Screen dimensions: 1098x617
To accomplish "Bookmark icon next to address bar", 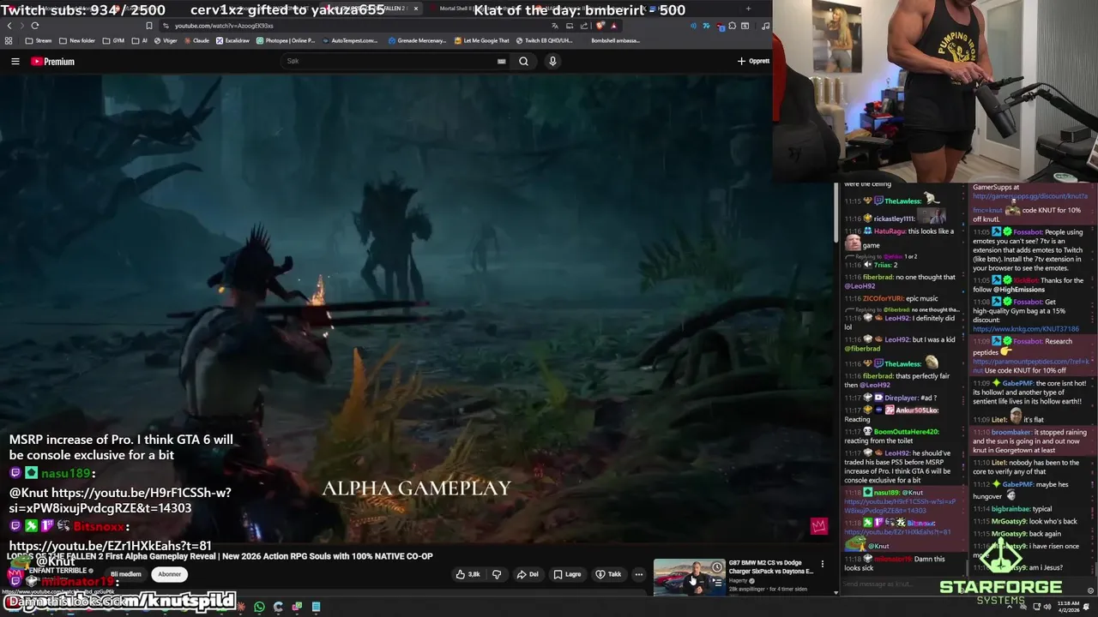I will pyautogui.click(x=148, y=26).
